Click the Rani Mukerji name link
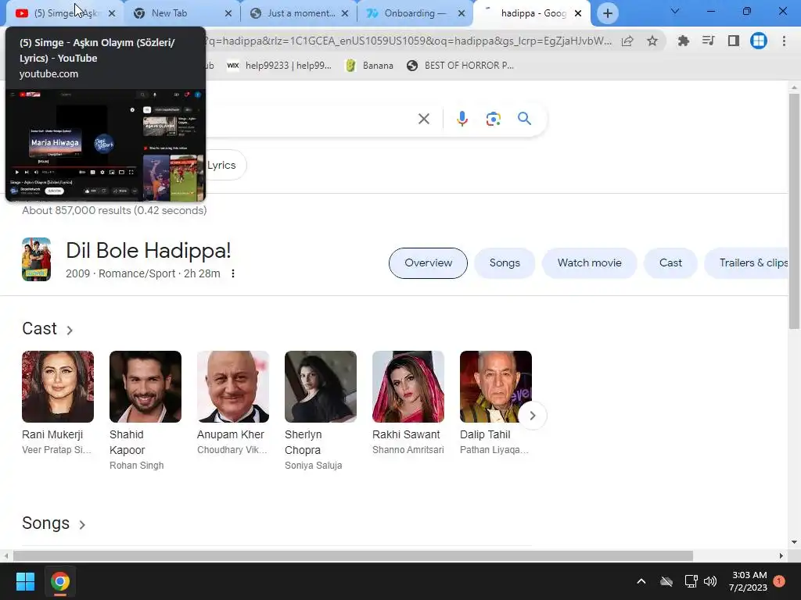Image resolution: width=801 pixels, height=600 pixels. pyautogui.click(x=52, y=434)
